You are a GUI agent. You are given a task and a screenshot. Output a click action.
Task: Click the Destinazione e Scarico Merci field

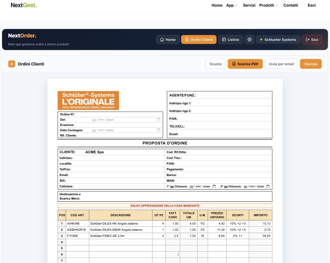[x=176, y=196]
